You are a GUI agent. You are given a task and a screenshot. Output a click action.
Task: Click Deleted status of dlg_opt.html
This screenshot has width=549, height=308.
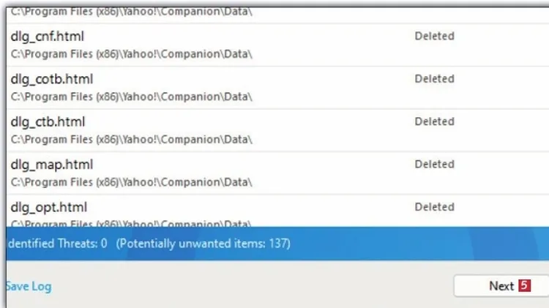(x=435, y=207)
